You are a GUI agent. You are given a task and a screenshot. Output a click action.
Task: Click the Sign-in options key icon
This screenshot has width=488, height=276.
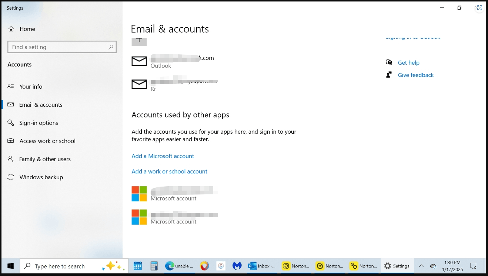click(11, 123)
